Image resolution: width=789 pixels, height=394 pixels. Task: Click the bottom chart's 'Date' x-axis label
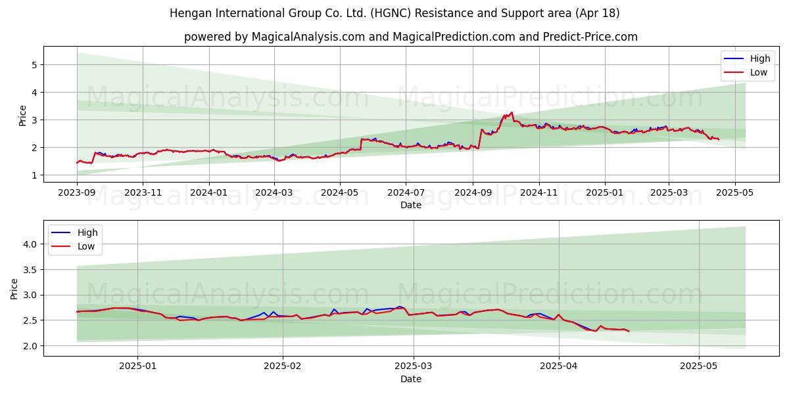pyautogui.click(x=411, y=379)
